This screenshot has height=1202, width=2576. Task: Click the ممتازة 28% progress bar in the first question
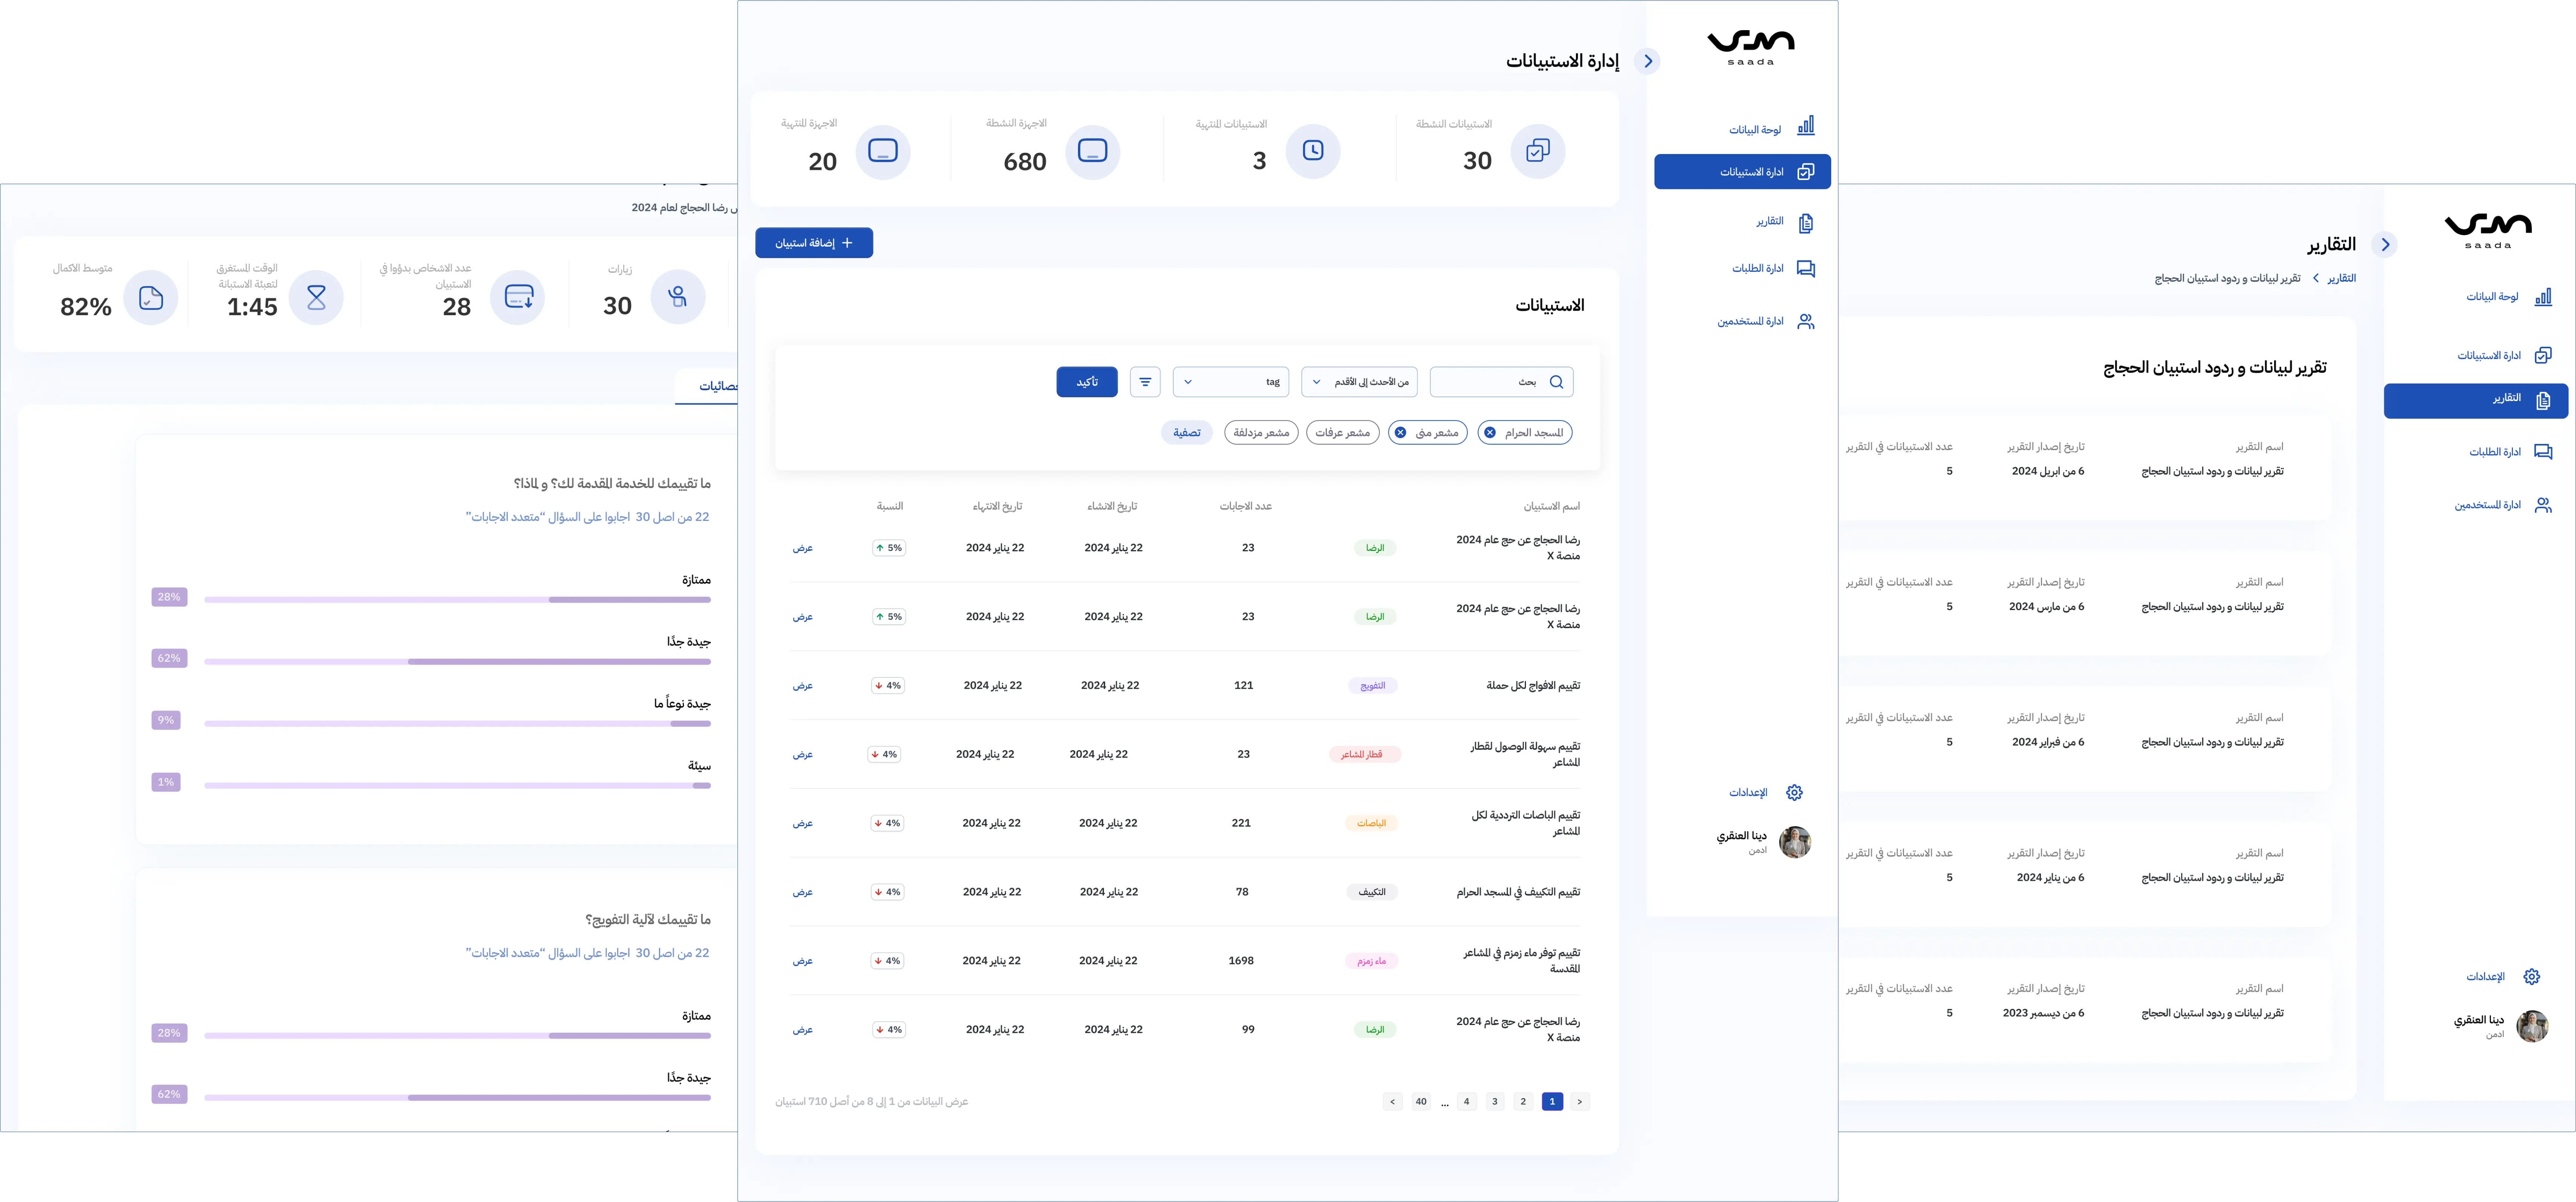[457, 599]
